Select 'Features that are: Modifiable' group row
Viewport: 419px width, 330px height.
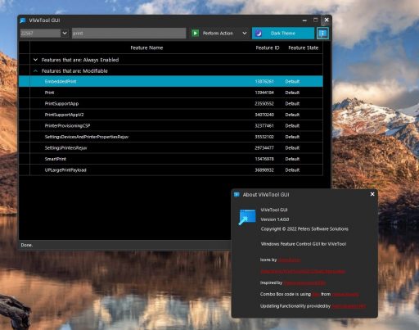click(x=171, y=70)
